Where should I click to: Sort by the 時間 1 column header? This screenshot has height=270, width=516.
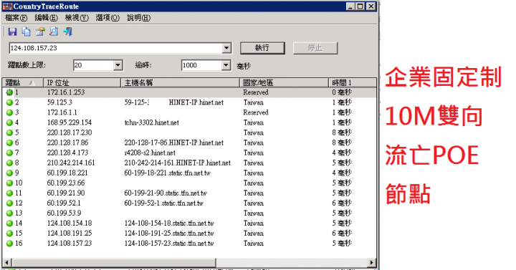pyautogui.click(x=353, y=82)
